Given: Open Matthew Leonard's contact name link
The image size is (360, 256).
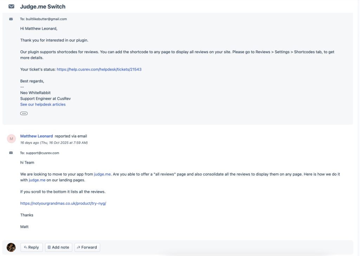Looking at the screenshot, I should [37, 136].
